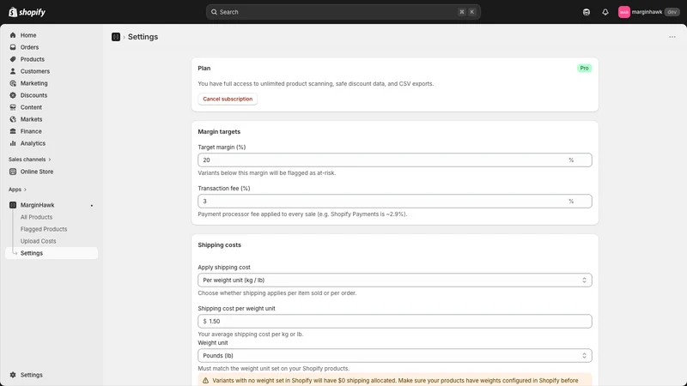This screenshot has height=386, width=687.
Task: Open Customers in the sidebar
Action: point(35,71)
